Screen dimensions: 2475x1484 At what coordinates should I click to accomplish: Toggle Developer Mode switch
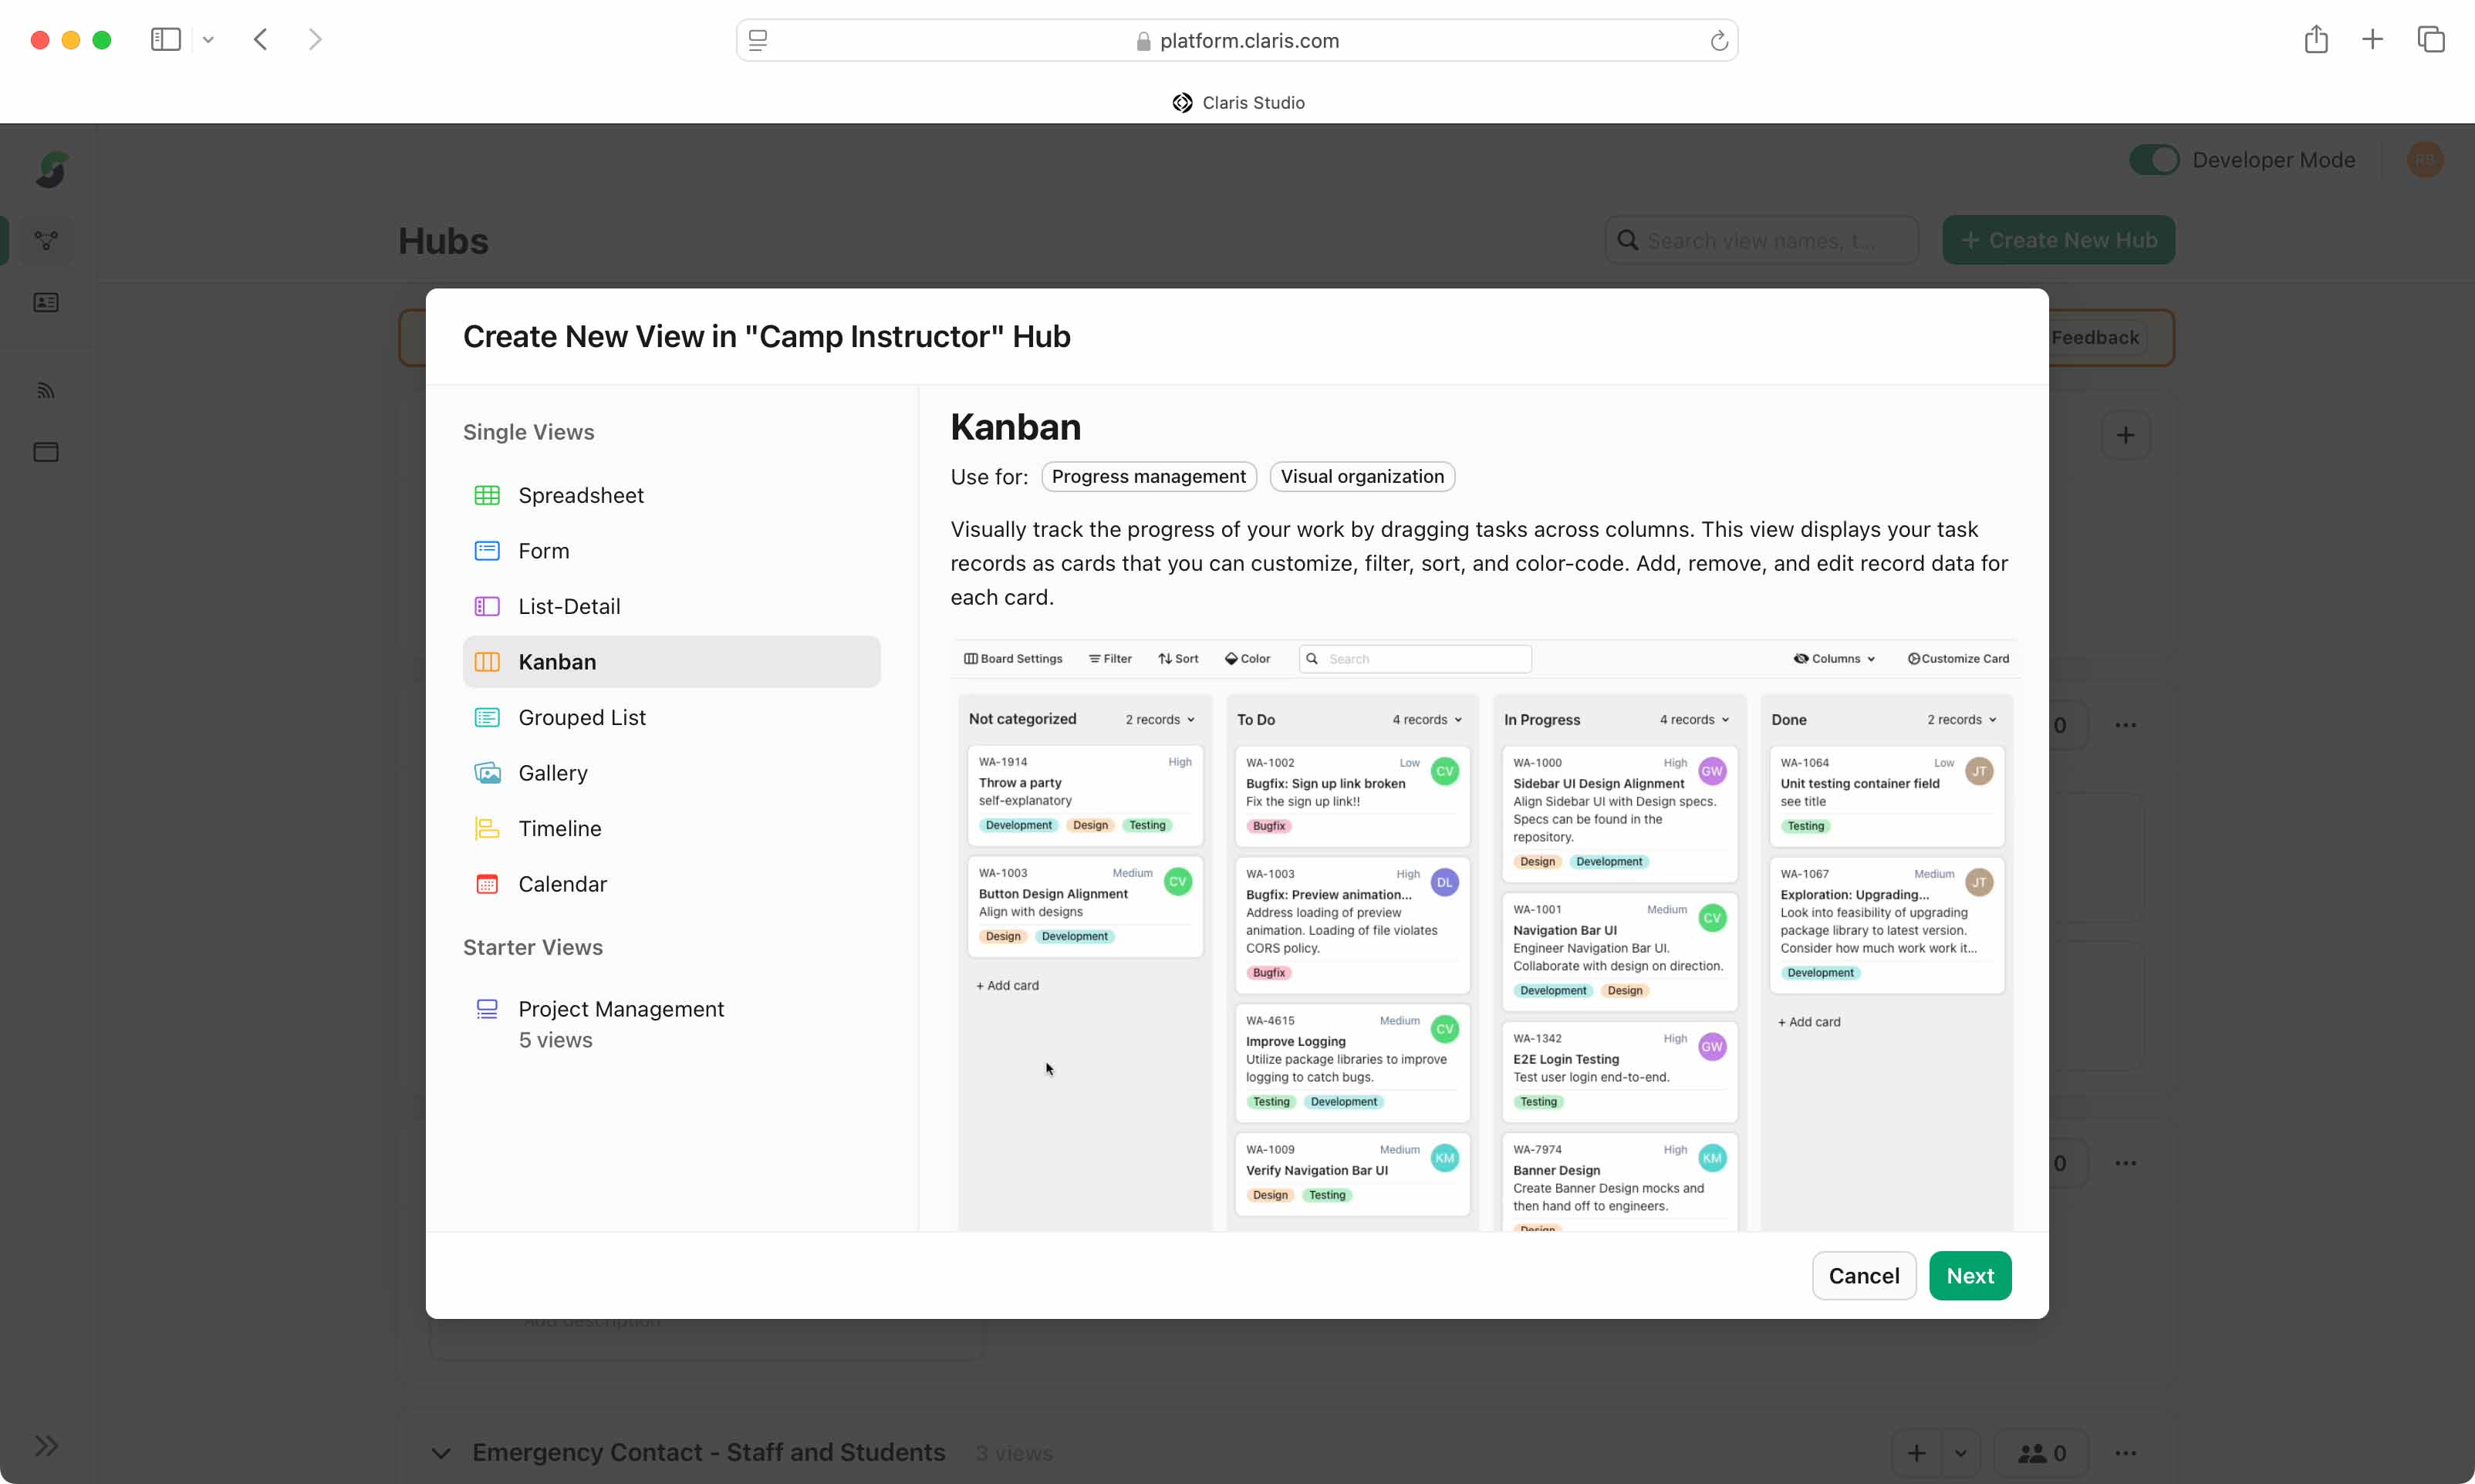(x=2153, y=160)
